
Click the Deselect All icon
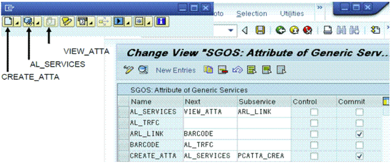click(281, 70)
